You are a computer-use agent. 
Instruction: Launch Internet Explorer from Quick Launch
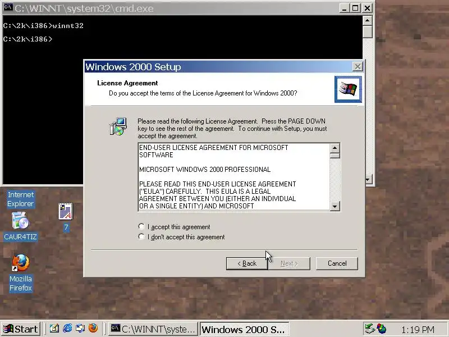pyautogui.click(x=67, y=328)
